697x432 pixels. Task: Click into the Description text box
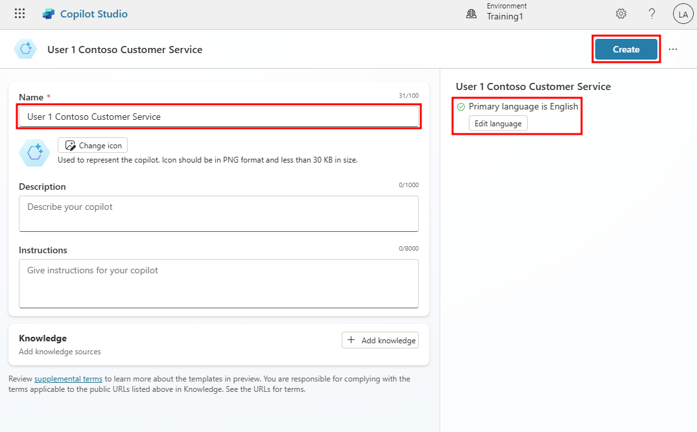(x=219, y=214)
